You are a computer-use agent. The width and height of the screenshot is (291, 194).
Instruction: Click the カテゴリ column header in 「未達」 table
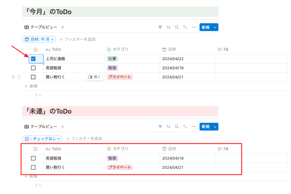coord(117,149)
